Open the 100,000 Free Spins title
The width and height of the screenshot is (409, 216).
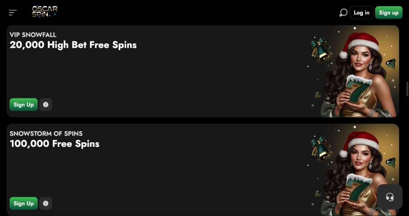[54, 144]
